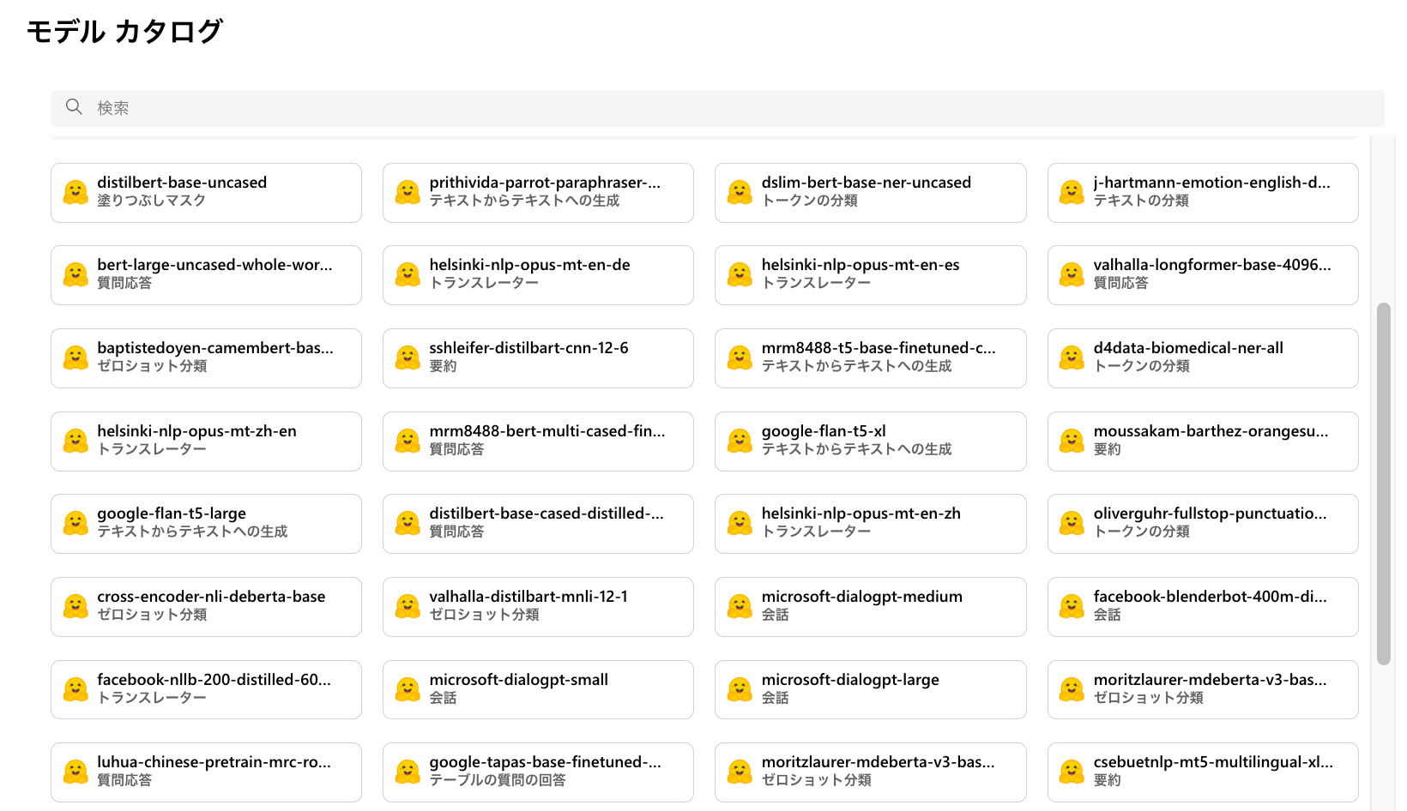The image size is (1407, 811).
Task: Click the emoji icon on facebook-blenderbot-400m card
Action: coord(1072,606)
